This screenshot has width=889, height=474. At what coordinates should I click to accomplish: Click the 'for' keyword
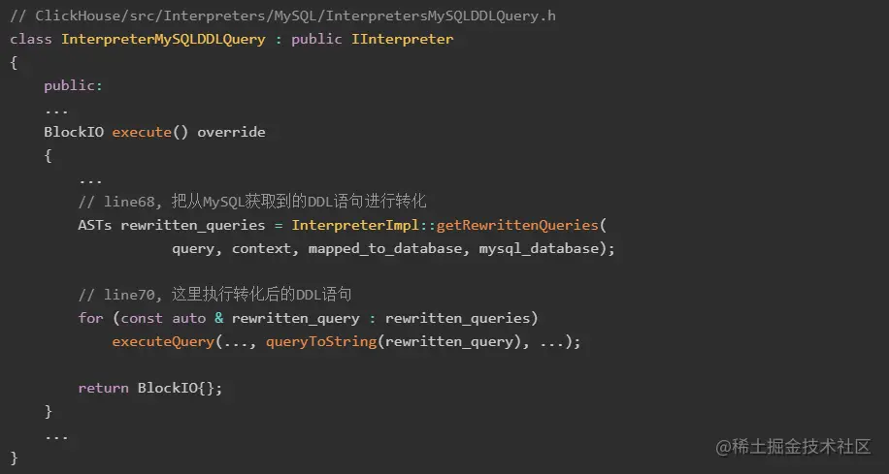point(90,318)
